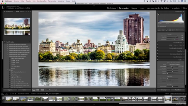
Task: Open Apresentação de slides module
Action: coord(158,8)
